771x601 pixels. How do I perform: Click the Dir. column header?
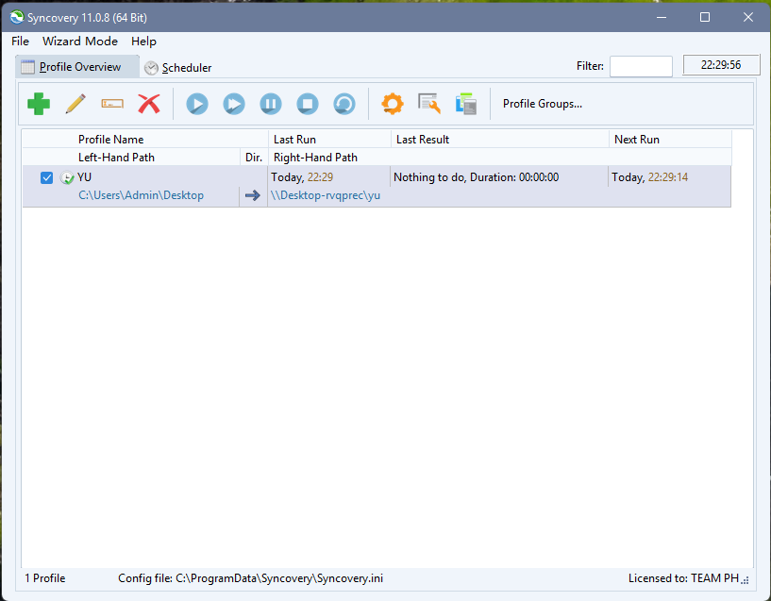tap(254, 158)
